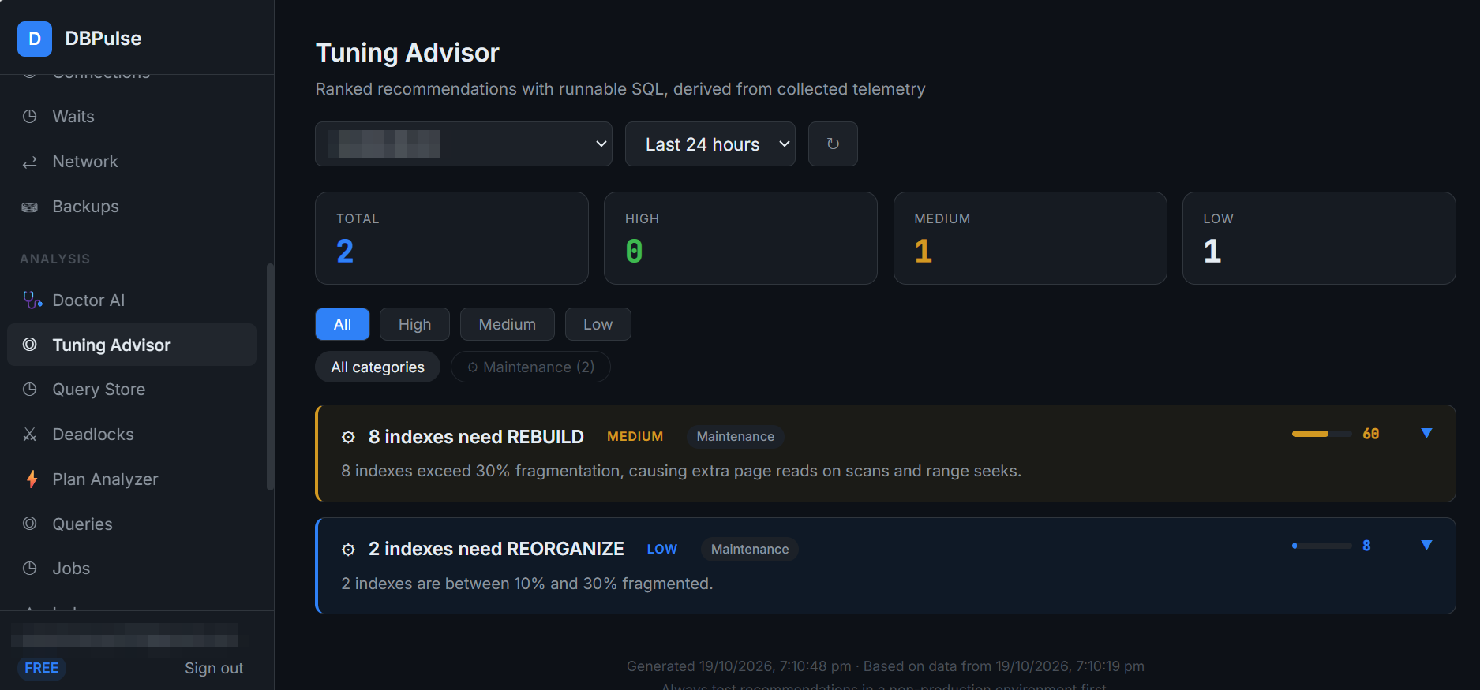This screenshot has width=1480, height=690.
Task: Click the TOTAL summary card
Action: [451, 238]
